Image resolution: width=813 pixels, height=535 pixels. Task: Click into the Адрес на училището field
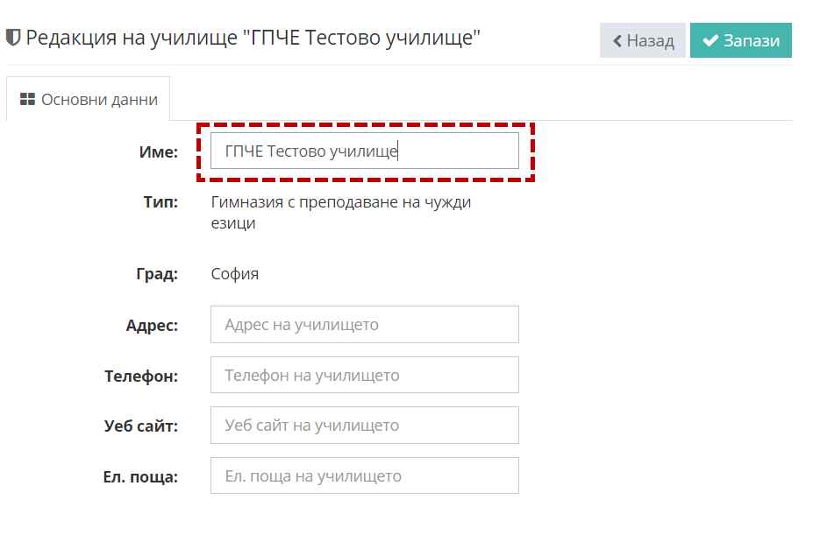tap(364, 325)
